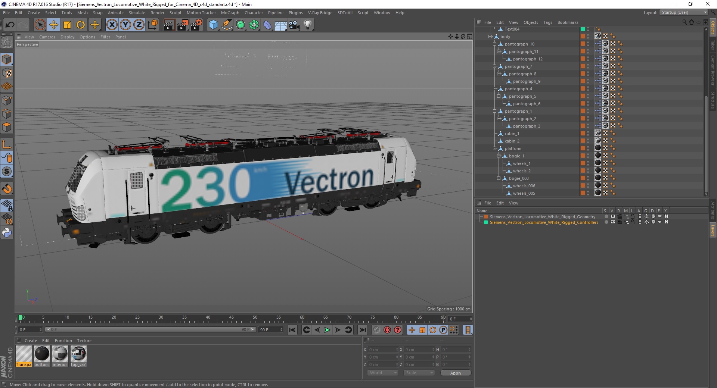Toggle visibility eye of Geometry layer
717x388 pixels.
point(613,217)
